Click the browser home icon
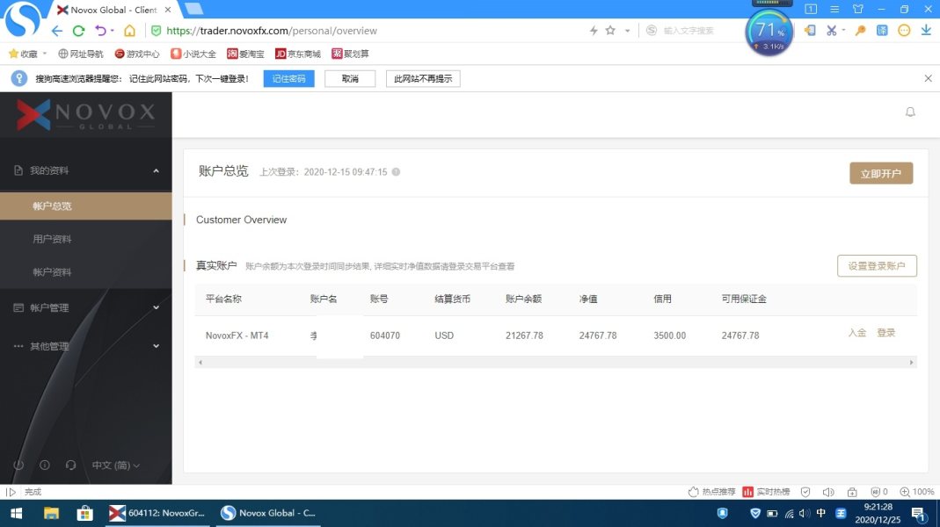This screenshot has height=527, width=940. (x=129, y=31)
